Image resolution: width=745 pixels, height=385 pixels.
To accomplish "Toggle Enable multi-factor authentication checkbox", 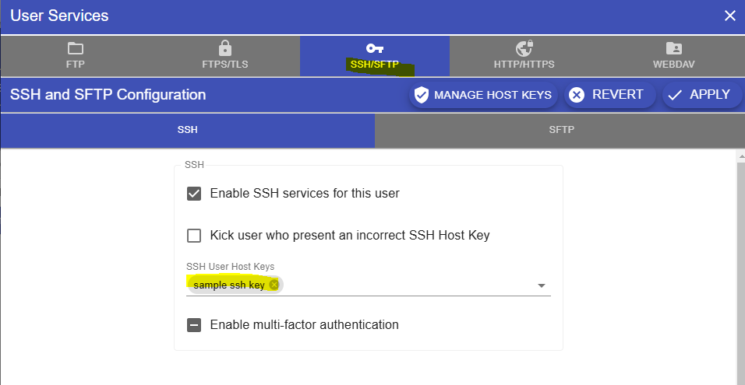I will coord(195,324).
